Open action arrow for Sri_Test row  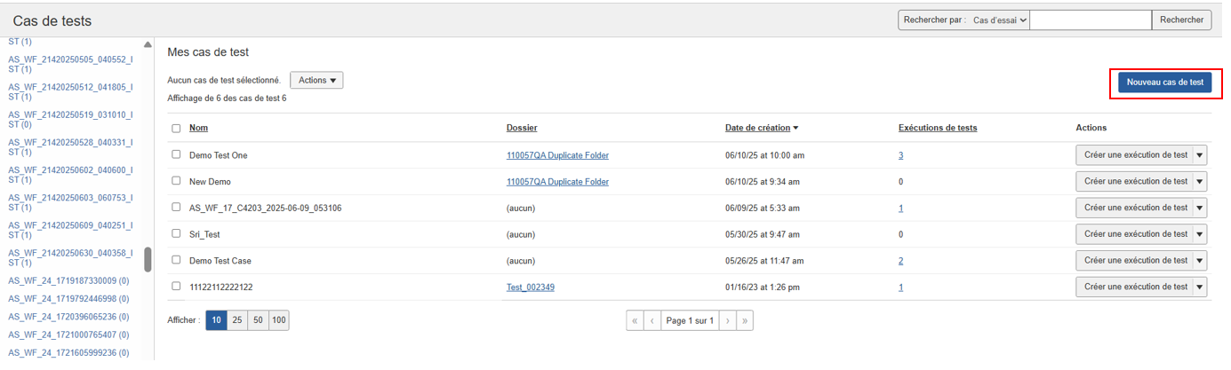pos(1199,234)
